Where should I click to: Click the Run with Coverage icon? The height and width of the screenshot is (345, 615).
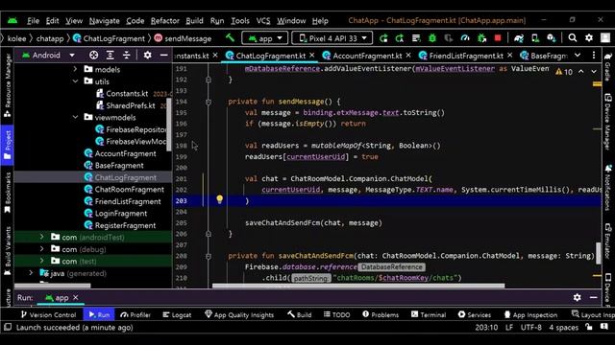[449, 38]
